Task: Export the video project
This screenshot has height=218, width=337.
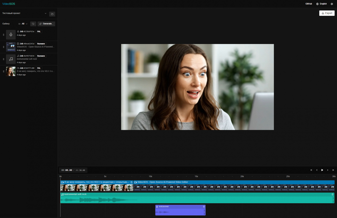Action: pyautogui.click(x=326, y=13)
